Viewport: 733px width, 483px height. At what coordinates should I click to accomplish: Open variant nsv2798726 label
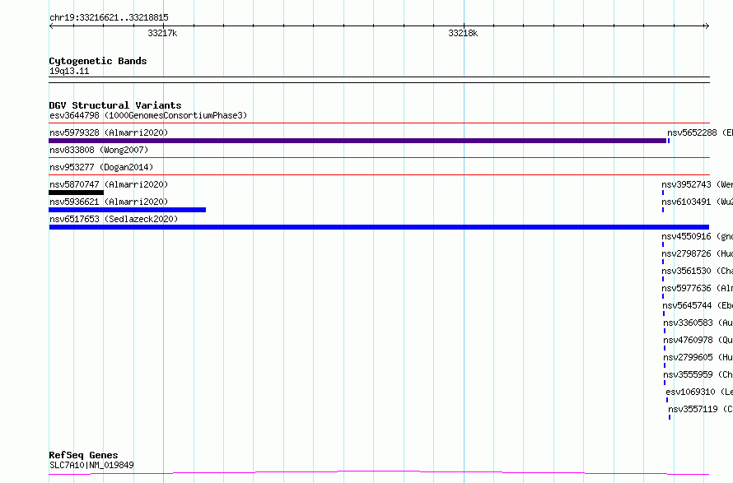pos(697,253)
